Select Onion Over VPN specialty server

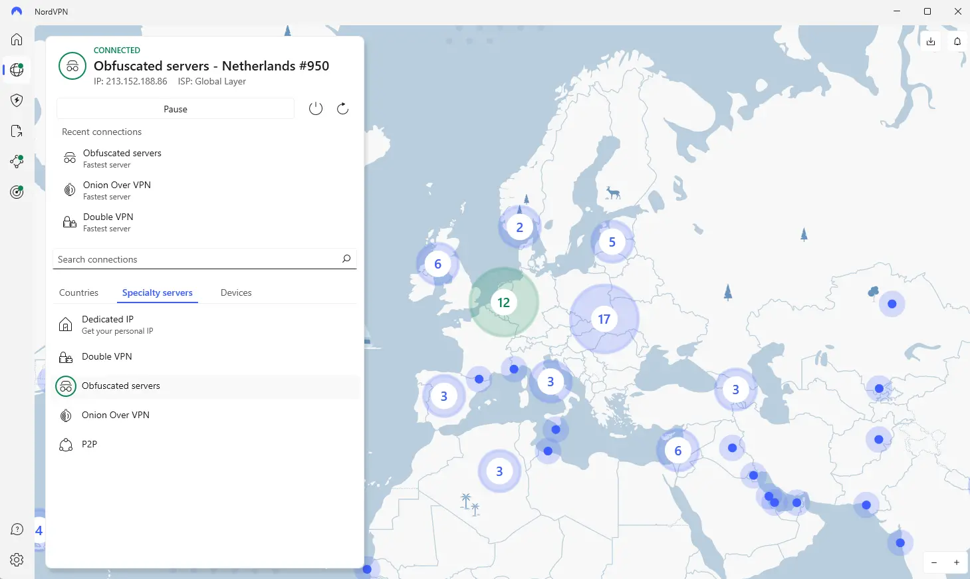116,415
